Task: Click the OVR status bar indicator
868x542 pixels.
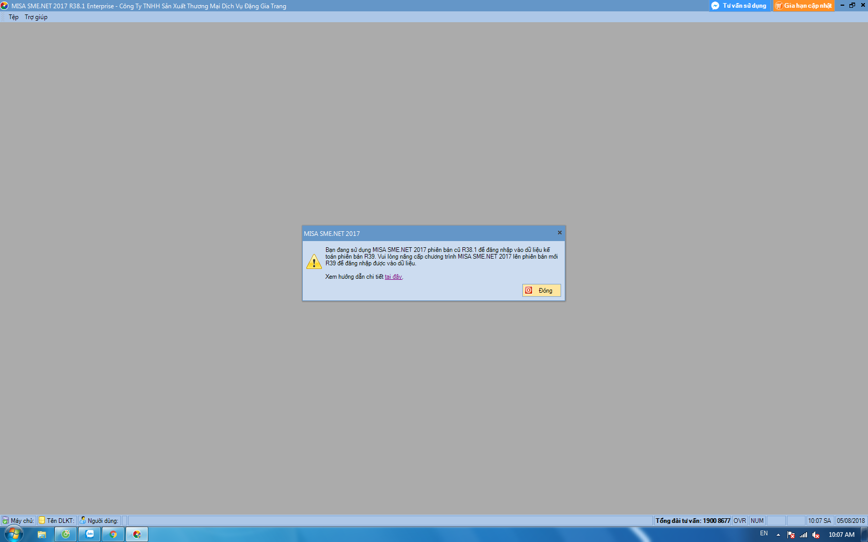Action: coord(740,521)
